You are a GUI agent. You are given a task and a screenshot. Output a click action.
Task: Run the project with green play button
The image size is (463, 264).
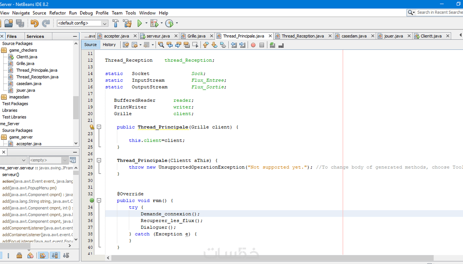pos(139,23)
